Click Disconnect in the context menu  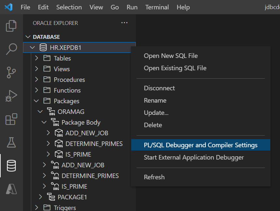tap(159, 88)
